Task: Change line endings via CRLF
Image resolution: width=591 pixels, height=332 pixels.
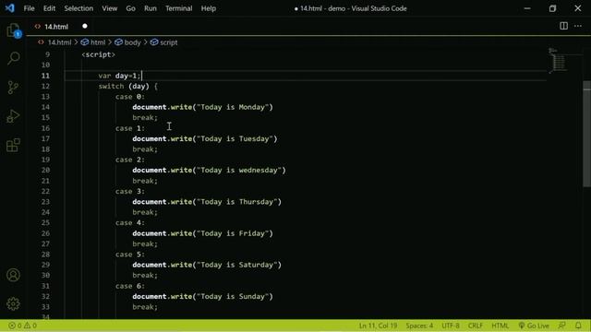Action: pos(476,326)
